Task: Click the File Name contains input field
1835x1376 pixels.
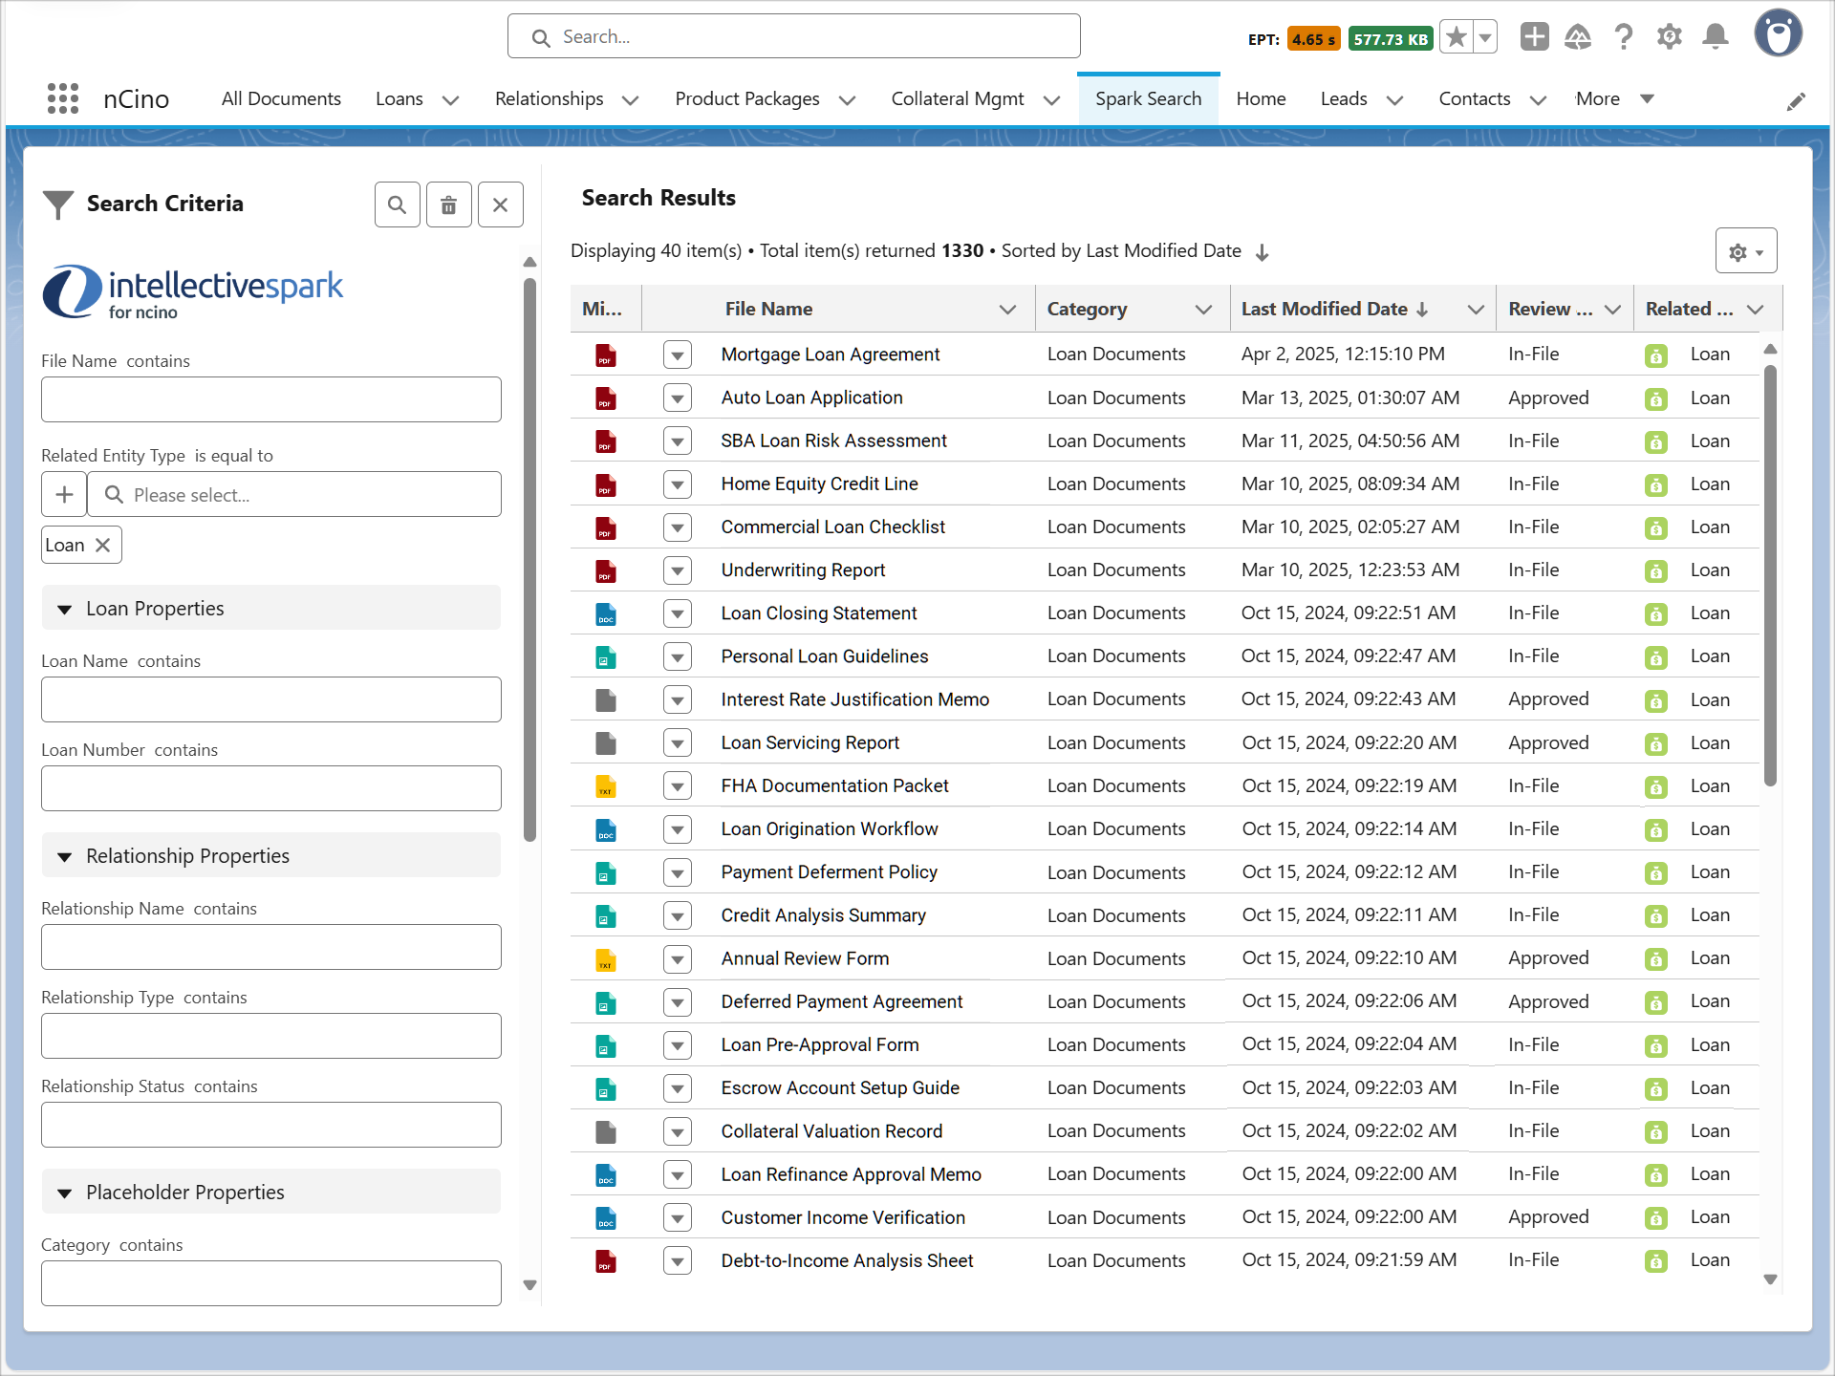Action: tap(271, 399)
